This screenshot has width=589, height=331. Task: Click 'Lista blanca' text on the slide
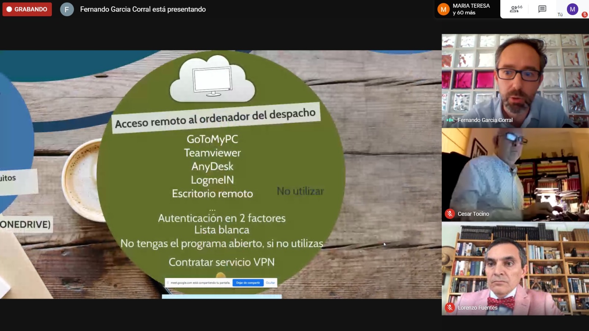pos(222,230)
